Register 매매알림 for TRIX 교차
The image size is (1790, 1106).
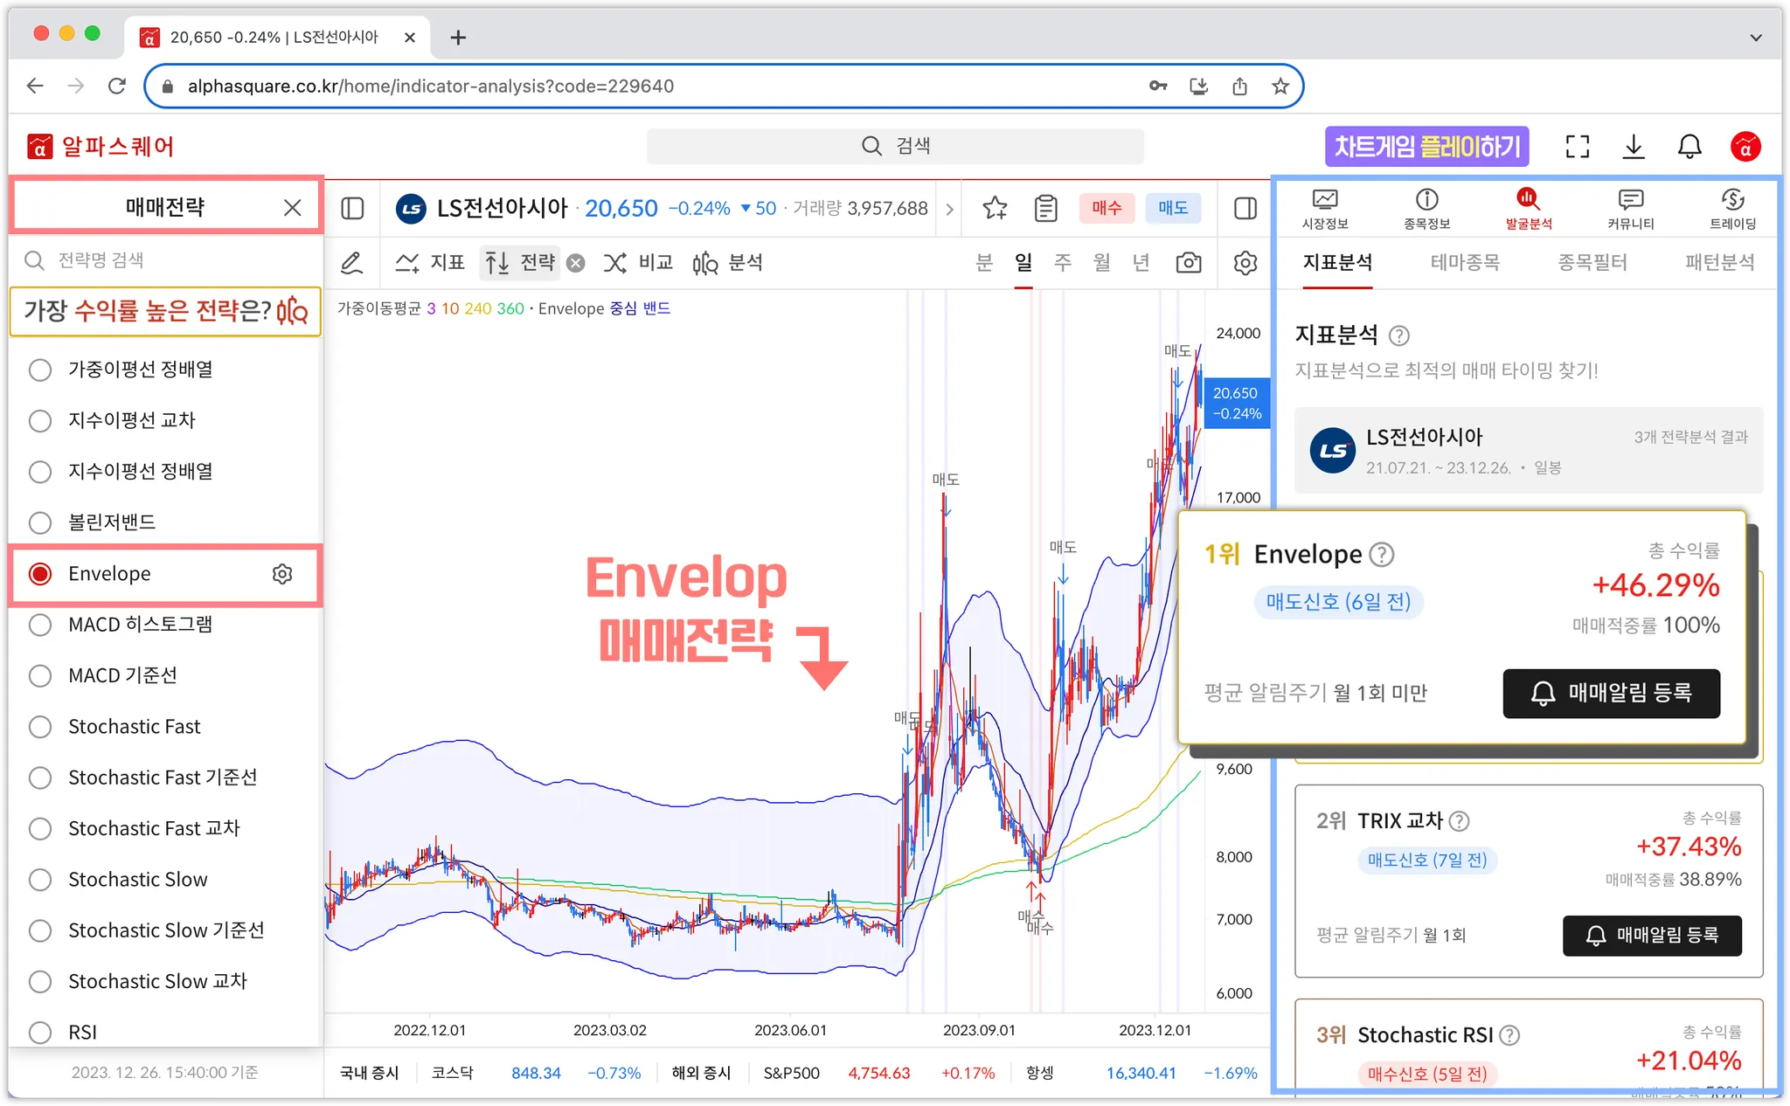1651,936
